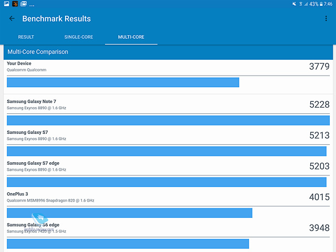Screen dimensions: 336x252
Task: Select the Samsung Galaxy S7 entry name
Action: [x=27, y=132]
